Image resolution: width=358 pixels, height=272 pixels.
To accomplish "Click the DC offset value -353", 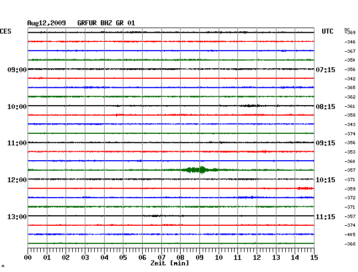I will [350, 152].
